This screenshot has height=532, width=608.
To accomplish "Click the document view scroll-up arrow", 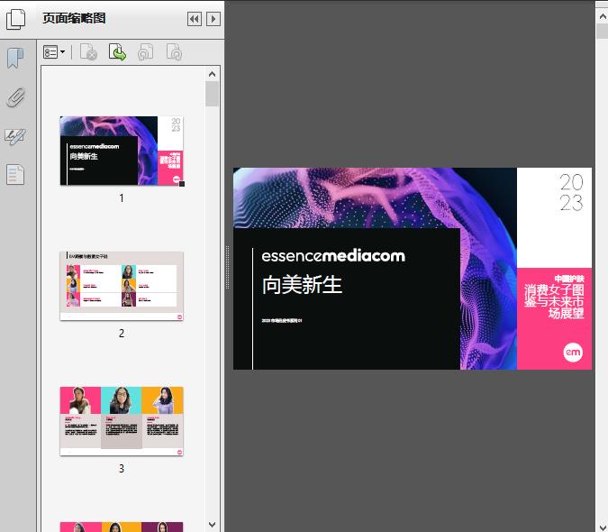I will point(603,16).
